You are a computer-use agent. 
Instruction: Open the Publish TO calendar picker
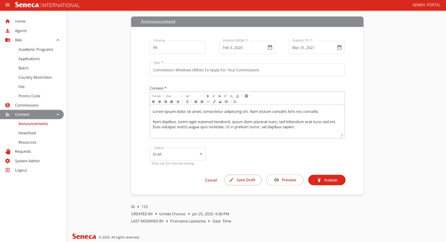click(x=339, y=48)
